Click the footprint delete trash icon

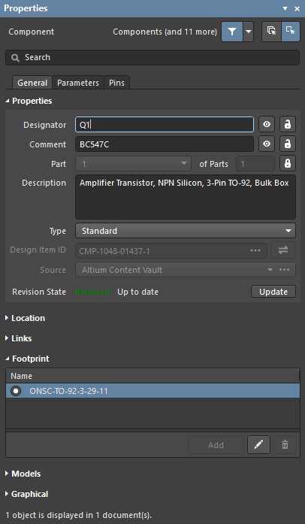point(285,445)
